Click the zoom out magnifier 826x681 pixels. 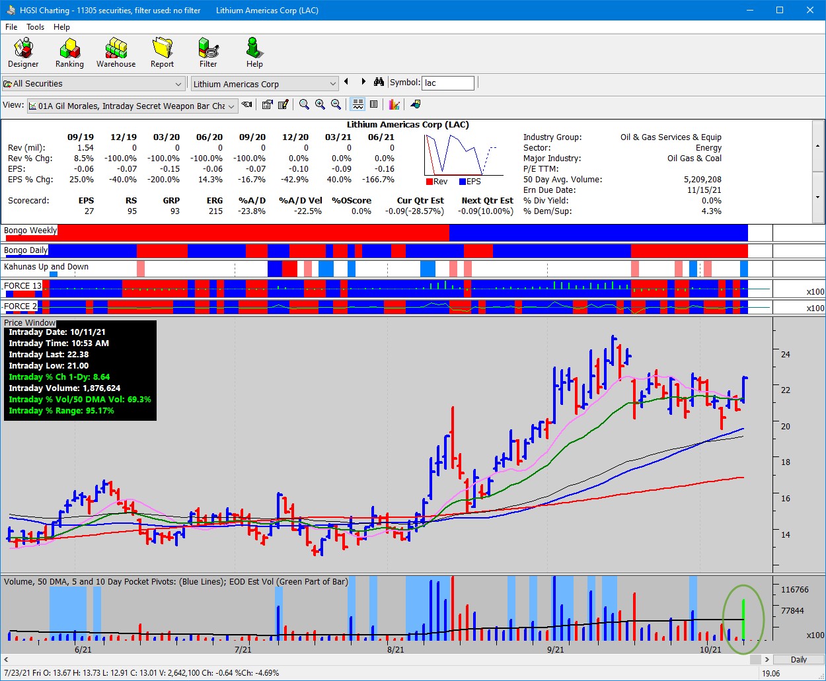point(336,104)
